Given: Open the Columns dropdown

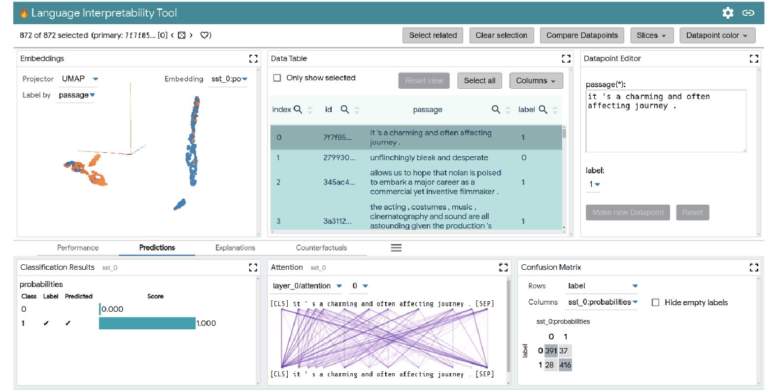Looking at the screenshot, I should pos(536,81).
